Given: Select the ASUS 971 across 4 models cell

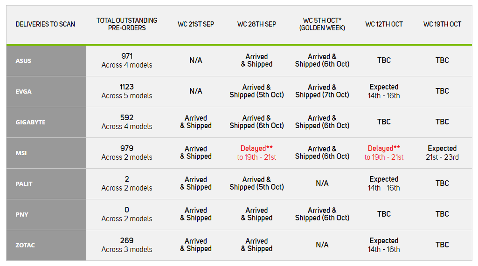Looking at the screenshot, I should click(127, 61).
